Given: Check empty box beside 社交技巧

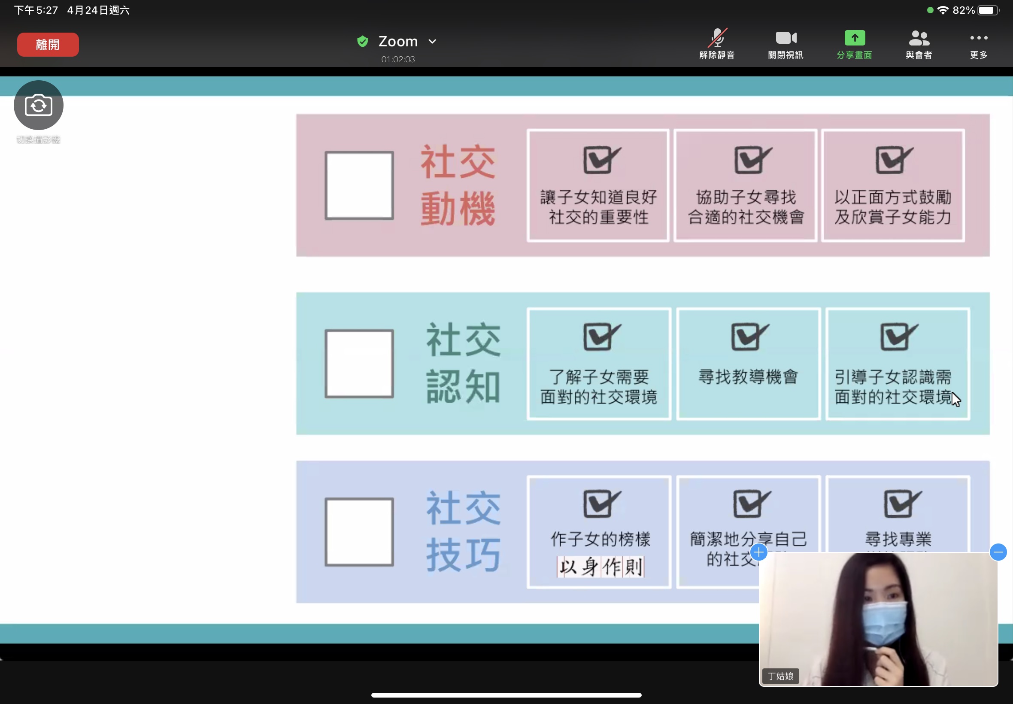Looking at the screenshot, I should coord(359,532).
